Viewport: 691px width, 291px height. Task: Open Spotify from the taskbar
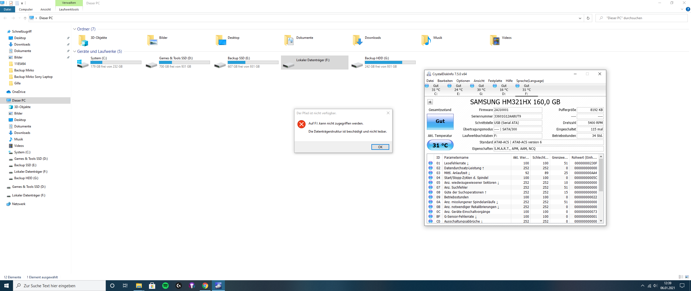click(x=165, y=286)
